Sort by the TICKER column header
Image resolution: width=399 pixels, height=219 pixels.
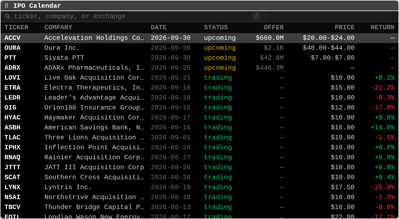tap(16, 27)
